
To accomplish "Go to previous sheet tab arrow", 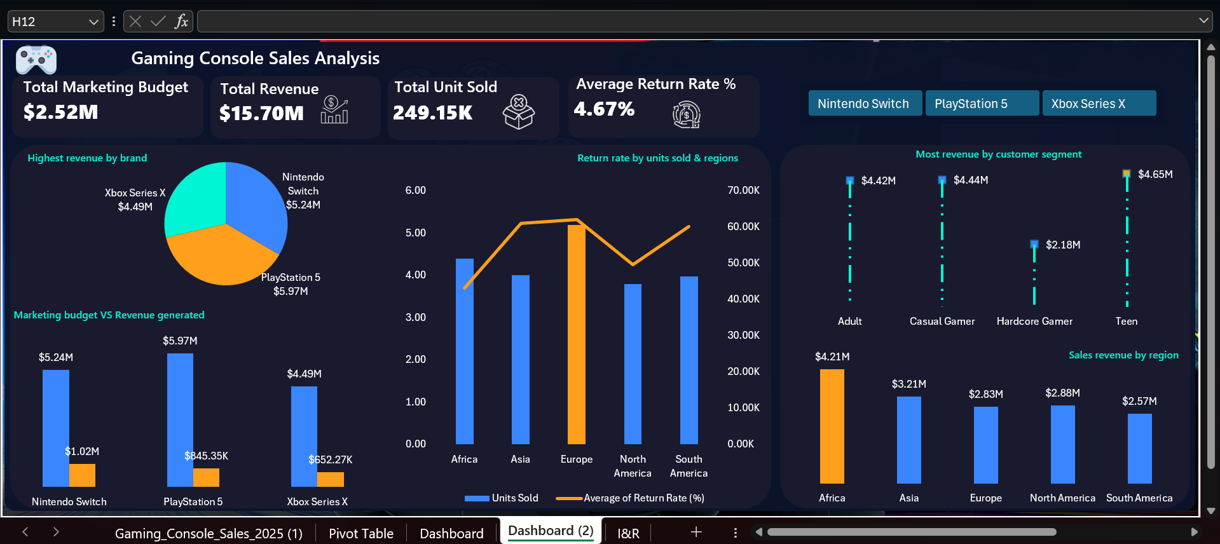I will (25, 532).
